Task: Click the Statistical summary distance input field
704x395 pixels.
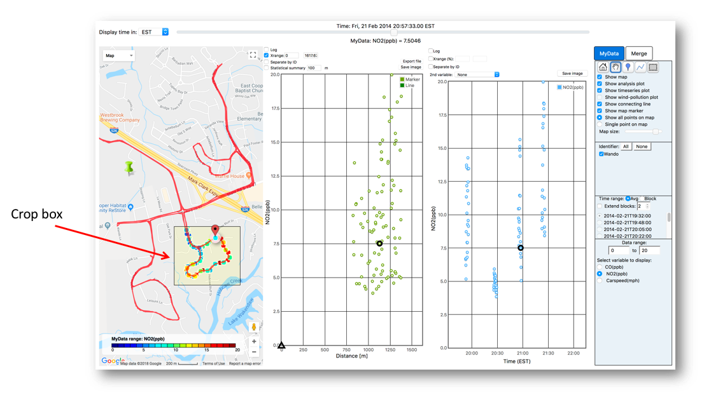Action: point(314,68)
